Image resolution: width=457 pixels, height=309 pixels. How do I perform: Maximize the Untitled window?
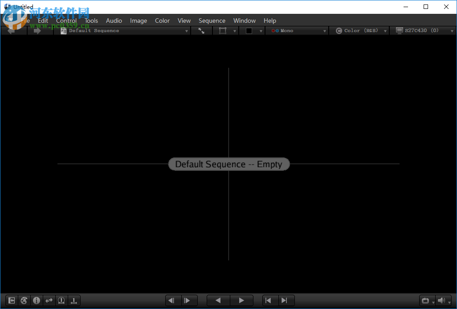point(426,7)
